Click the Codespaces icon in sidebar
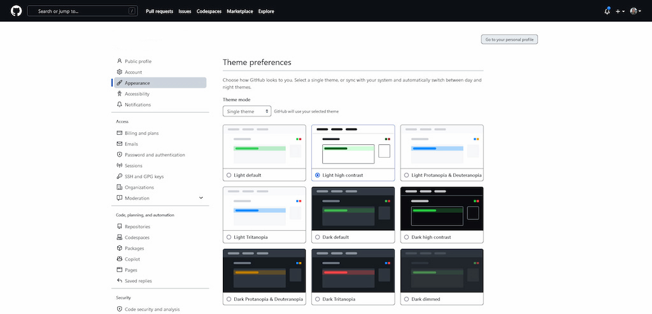Screen dimensions: 652x314 119,237
